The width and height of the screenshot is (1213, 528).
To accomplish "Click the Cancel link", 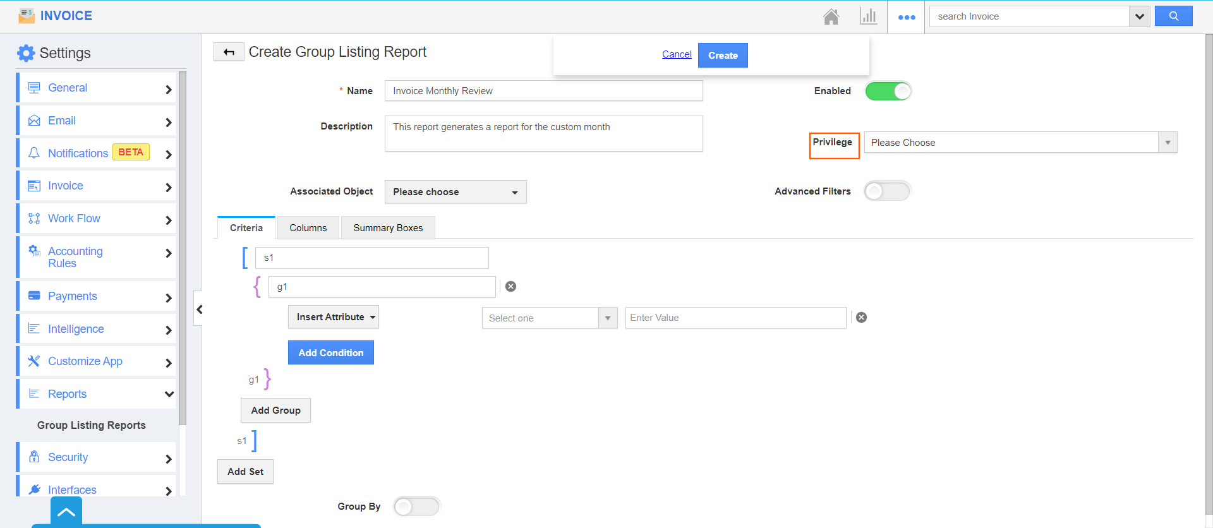I will pyautogui.click(x=676, y=54).
